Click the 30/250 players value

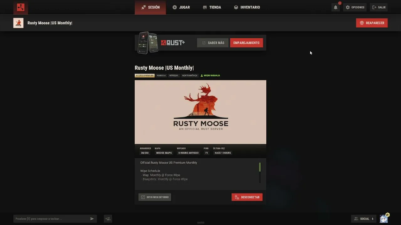click(145, 153)
